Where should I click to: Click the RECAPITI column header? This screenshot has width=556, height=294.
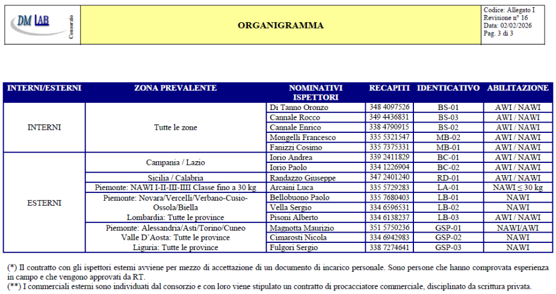[x=389, y=88]
